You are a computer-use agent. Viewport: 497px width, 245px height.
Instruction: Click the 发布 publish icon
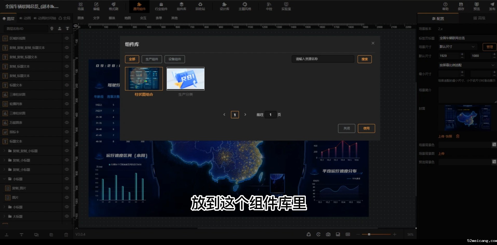(492, 6)
